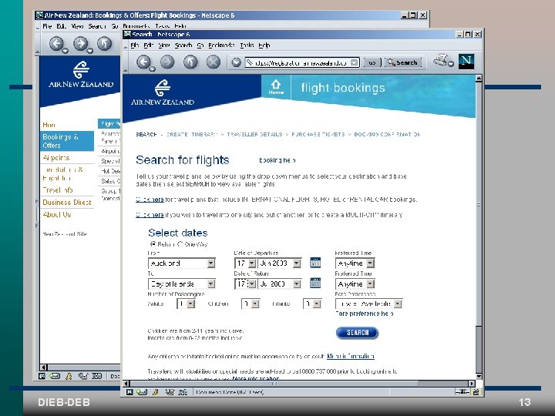555x416 pixels.
Task: Click Navigator icon in front window status bar
Action: pyautogui.click(x=129, y=392)
